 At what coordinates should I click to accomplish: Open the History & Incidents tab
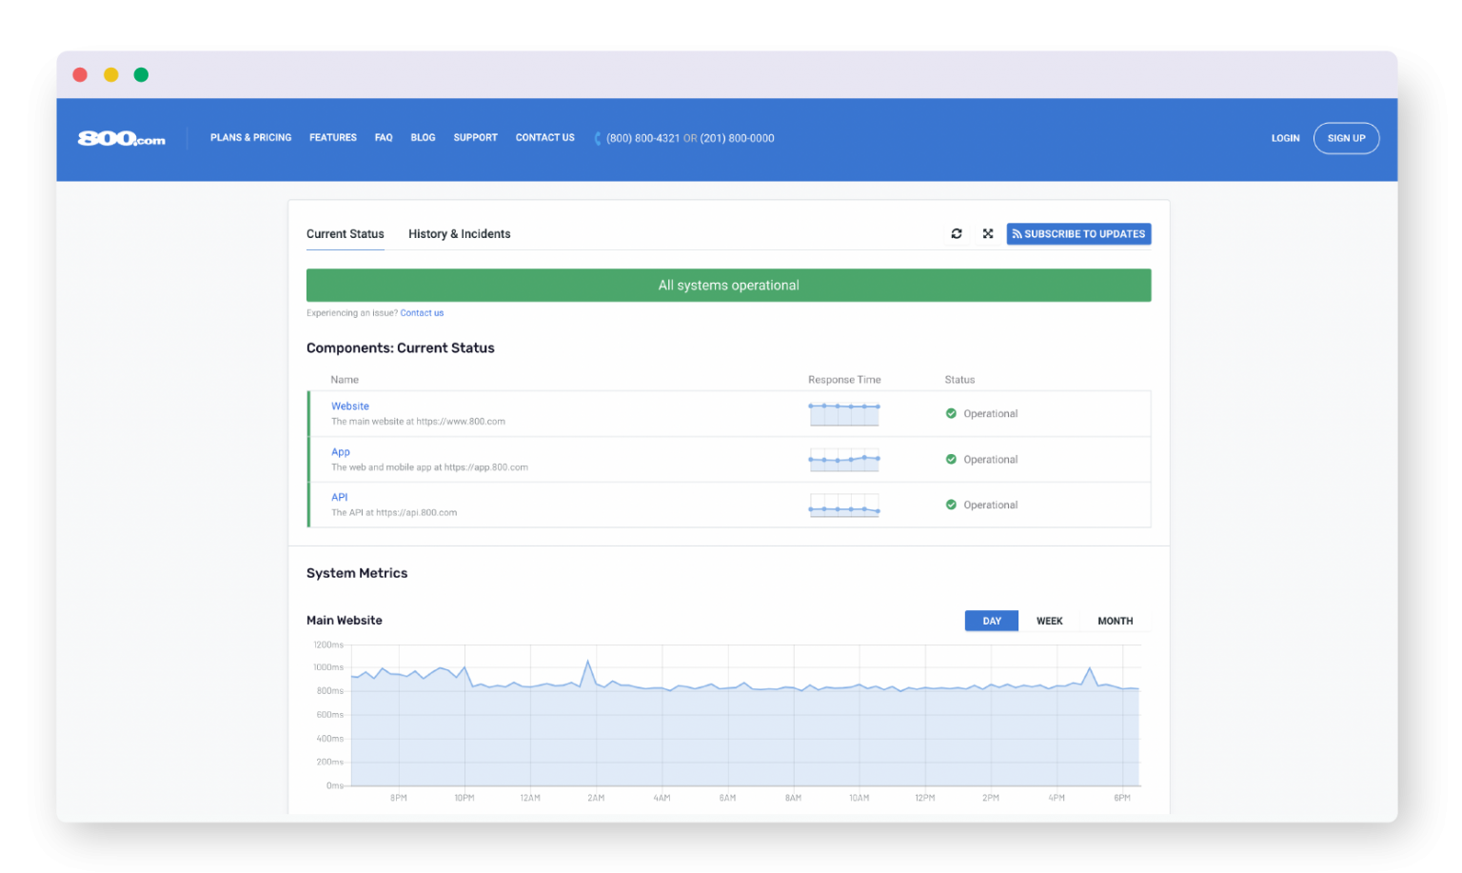tap(459, 234)
